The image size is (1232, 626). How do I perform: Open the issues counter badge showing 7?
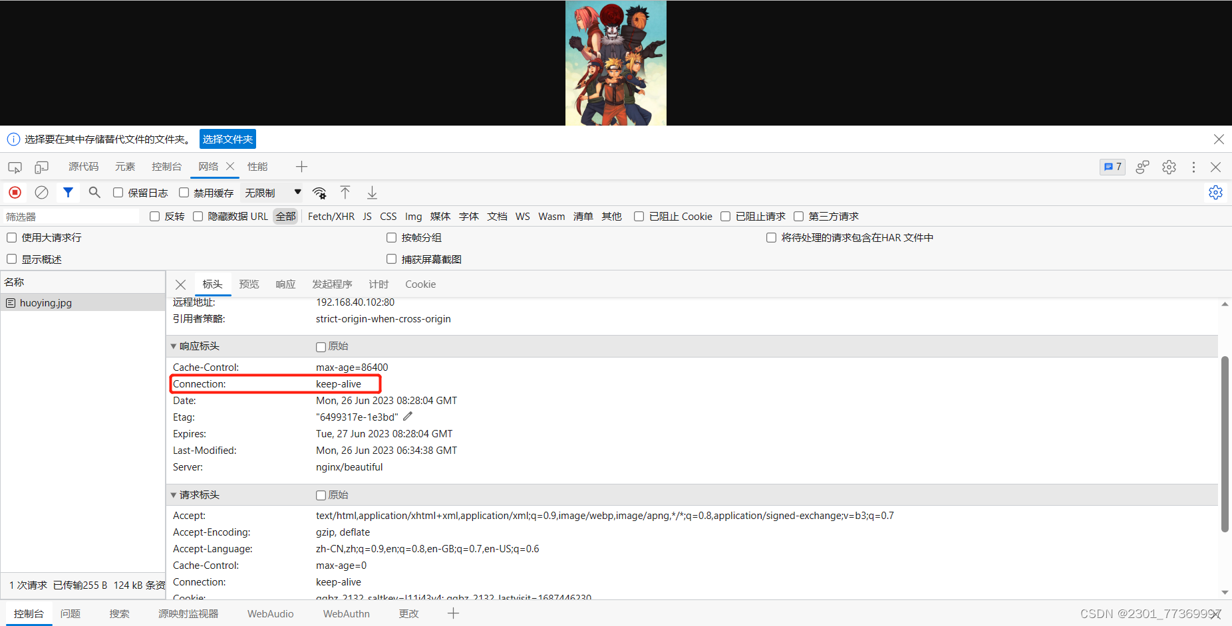tap(1112, 167)
